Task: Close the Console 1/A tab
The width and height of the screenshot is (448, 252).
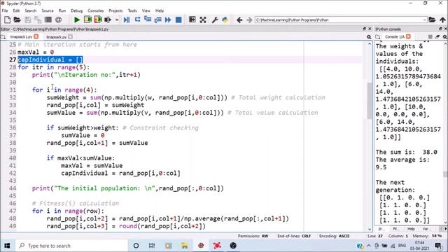Action: [408, 36]
